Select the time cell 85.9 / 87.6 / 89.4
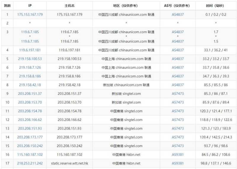 click(x=216, y=102)
